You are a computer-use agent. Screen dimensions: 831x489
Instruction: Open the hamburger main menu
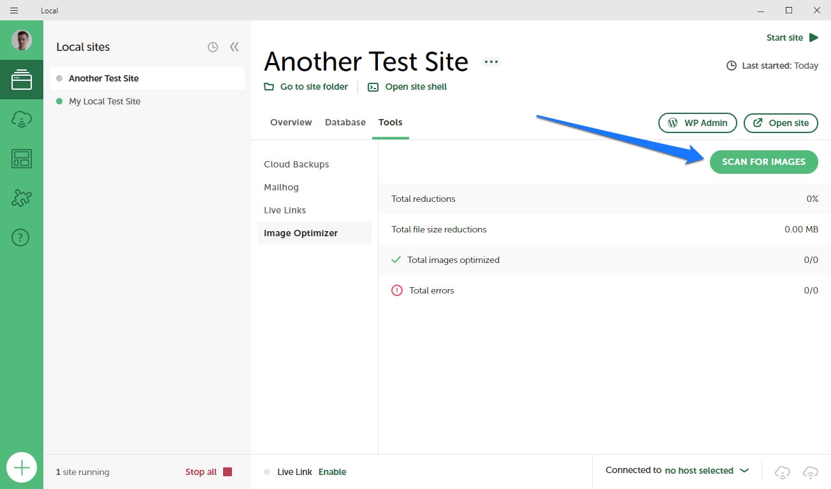pyautogui.click(x=14, y=10)
